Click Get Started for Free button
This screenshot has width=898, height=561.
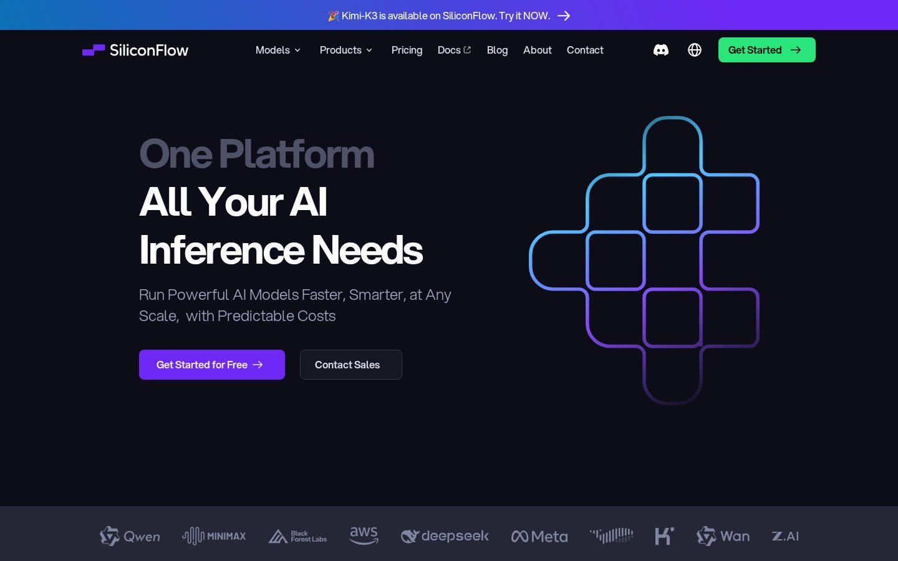pos(212,365)
